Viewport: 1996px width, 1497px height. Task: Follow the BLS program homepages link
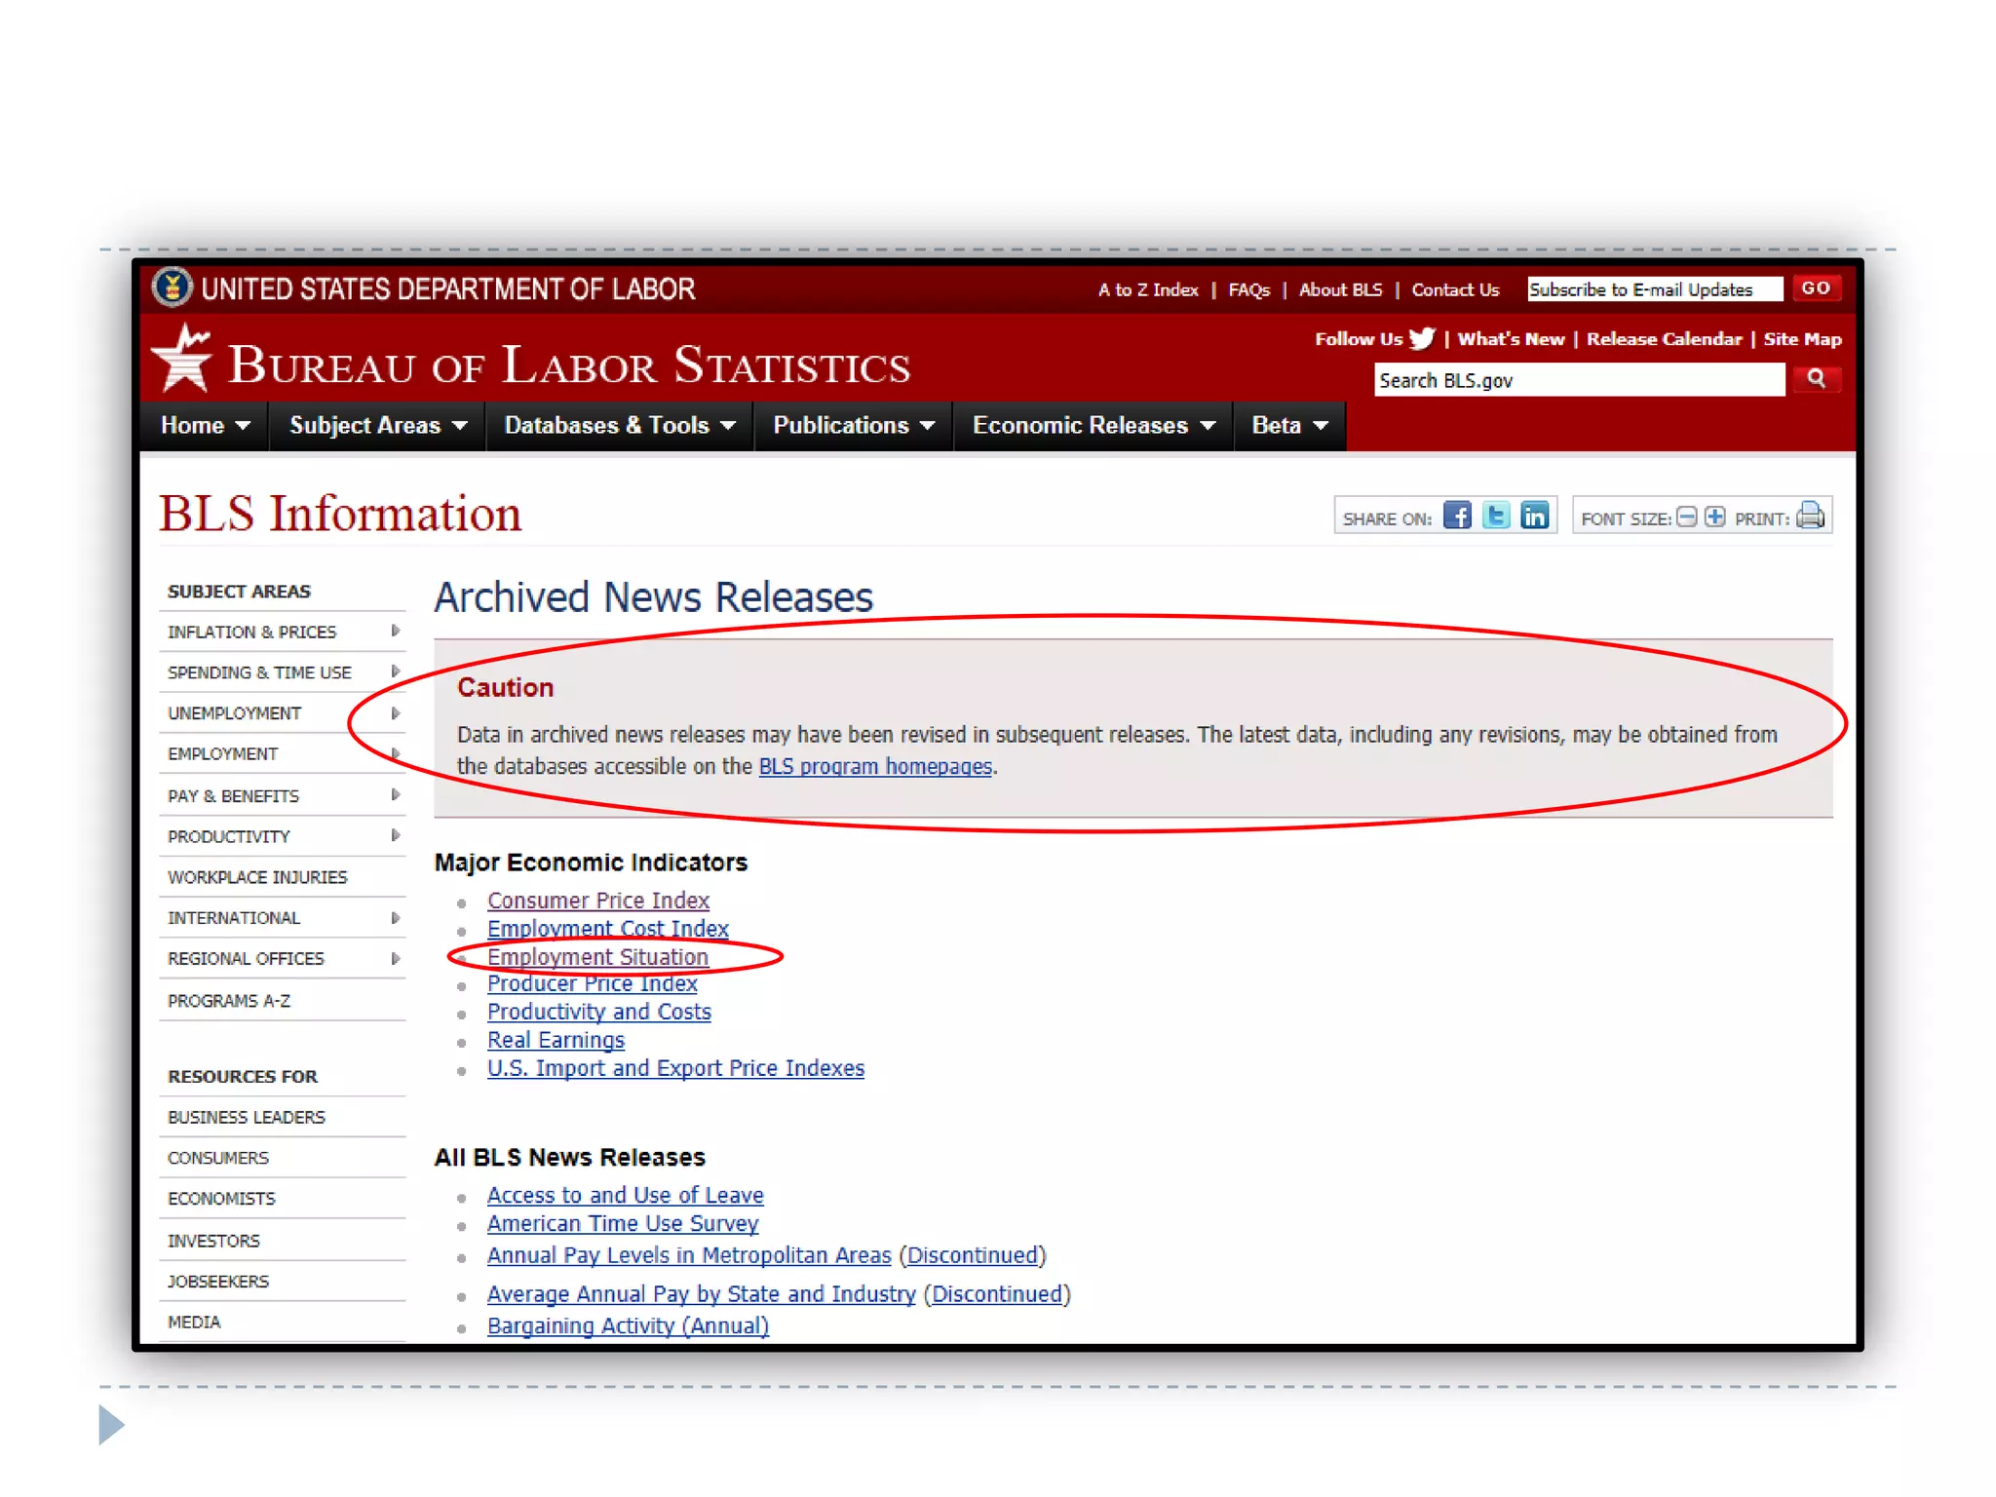pos(874,767)
